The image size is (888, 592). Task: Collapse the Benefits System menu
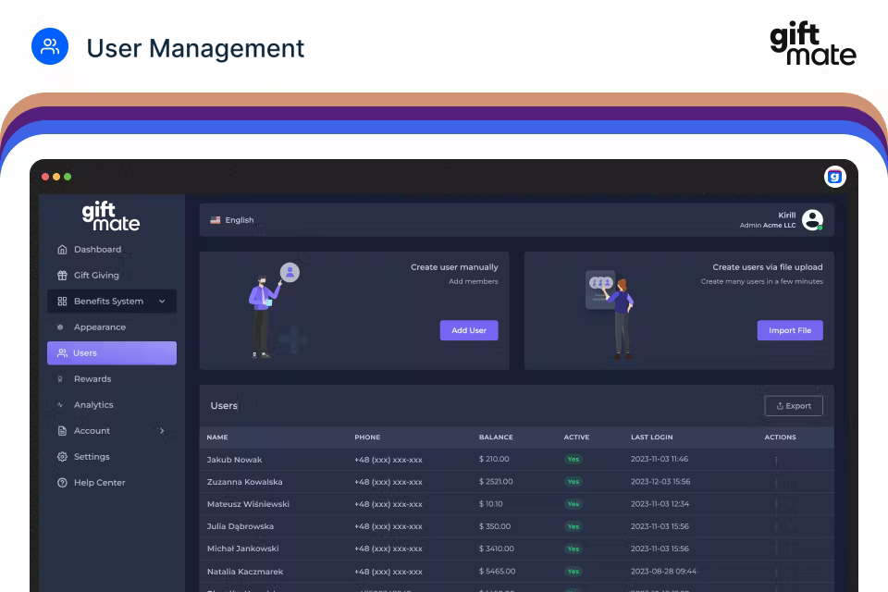tap(162, 301)
